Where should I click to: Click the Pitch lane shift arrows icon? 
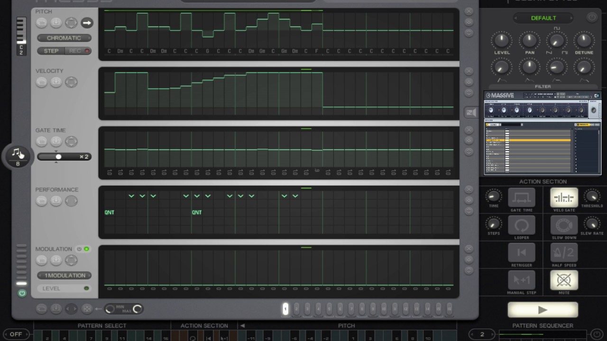click(71, 23)
